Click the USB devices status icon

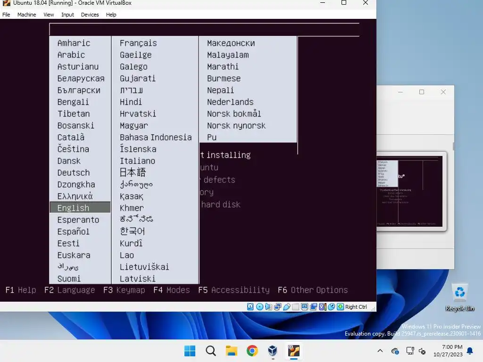pos(286,306)
